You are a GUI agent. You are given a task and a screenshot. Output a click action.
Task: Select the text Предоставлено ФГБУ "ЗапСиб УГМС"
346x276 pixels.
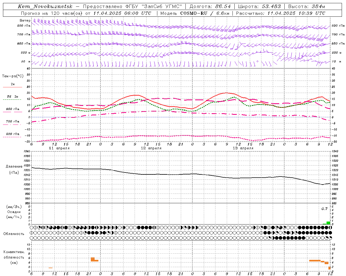(132, 6)
